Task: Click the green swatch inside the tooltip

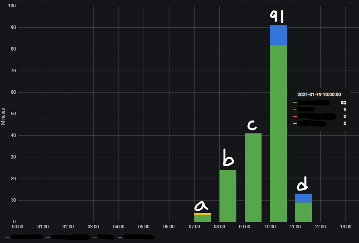Action: pos(295,103)
